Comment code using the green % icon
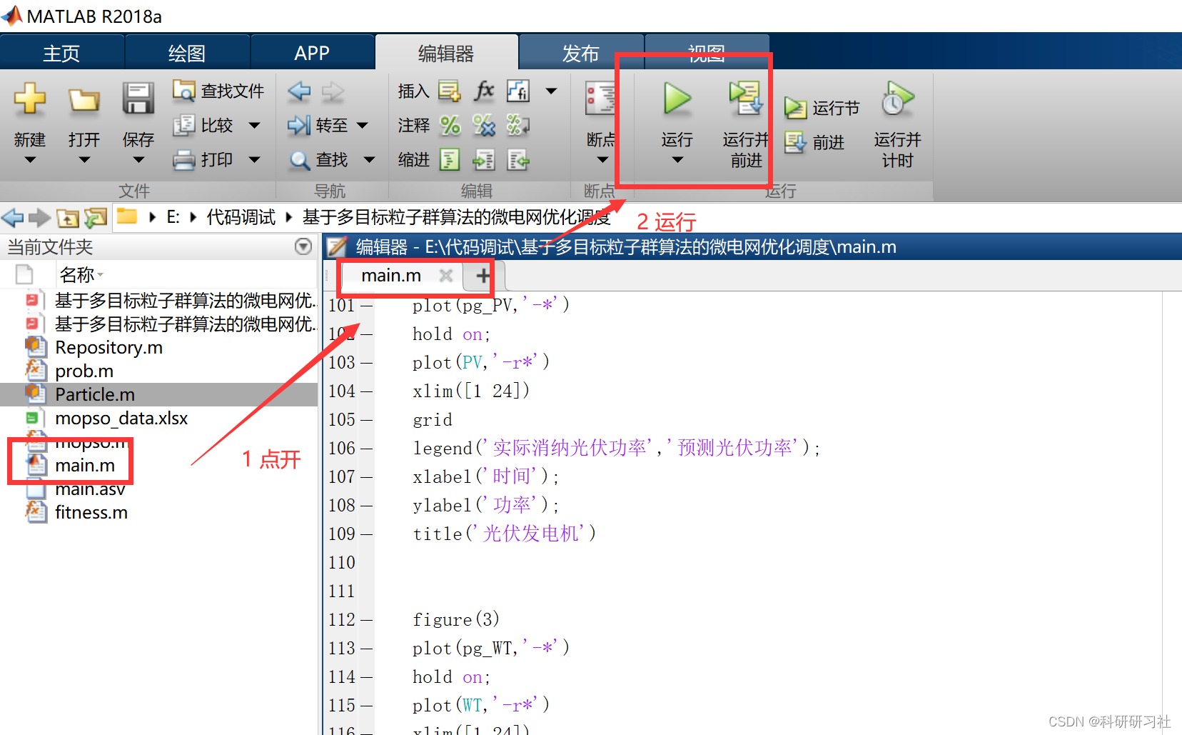The image size is (1182, 735). [450, 125]
